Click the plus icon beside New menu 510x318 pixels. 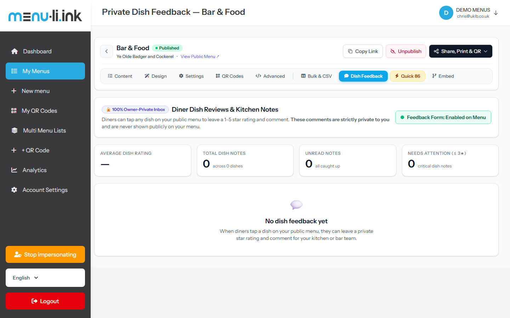tap(14, 91)
